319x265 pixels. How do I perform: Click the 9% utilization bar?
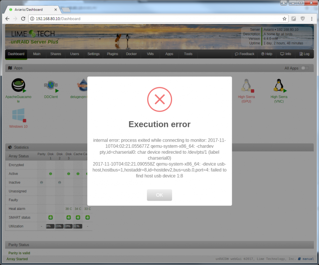click(x=50, y=226)
